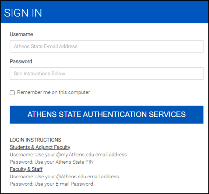Click the LOGIN INSTRUCTIONS heading

[x=35, y=140]
